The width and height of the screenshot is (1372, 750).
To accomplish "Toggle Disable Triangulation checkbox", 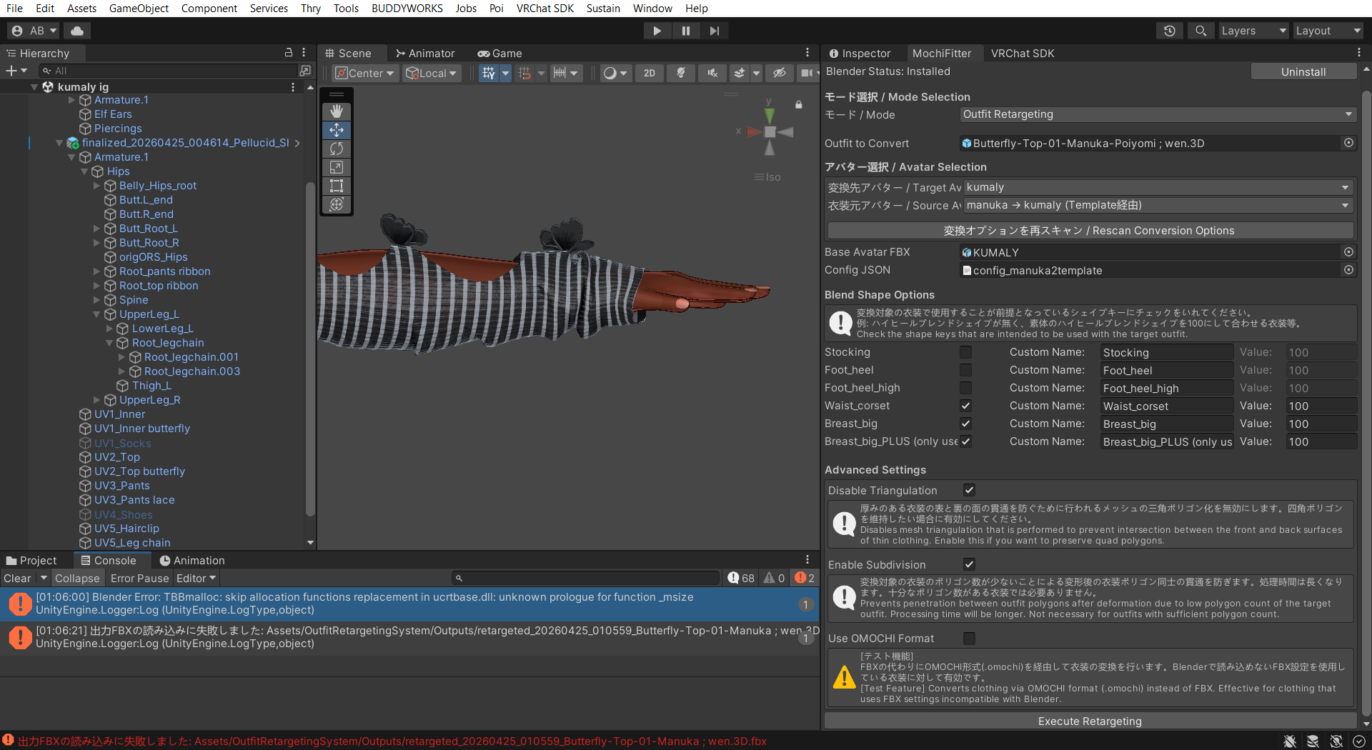I will (969, 490).
